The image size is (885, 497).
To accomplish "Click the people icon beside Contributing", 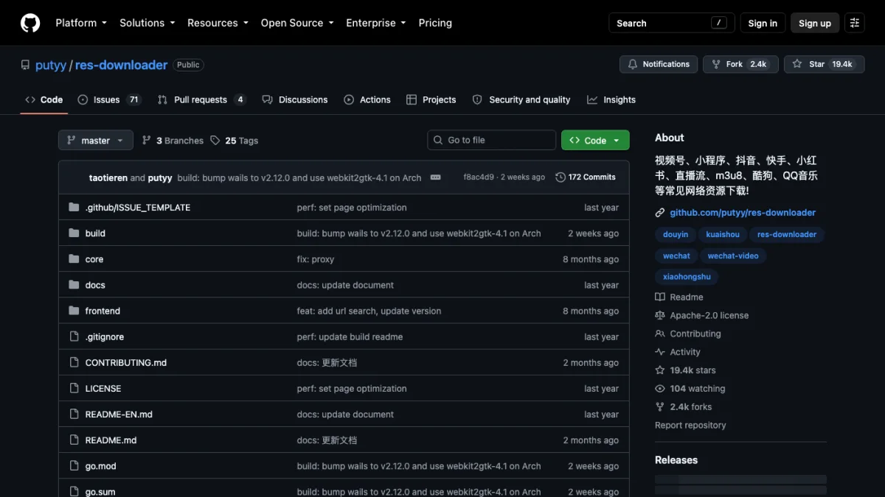I will click(x=660, y=334).
